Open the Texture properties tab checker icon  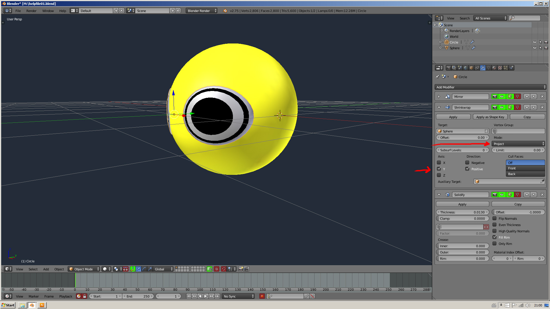coord(500,68)
